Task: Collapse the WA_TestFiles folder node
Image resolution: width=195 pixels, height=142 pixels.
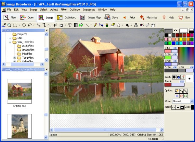Action: [x=10, y=42]
